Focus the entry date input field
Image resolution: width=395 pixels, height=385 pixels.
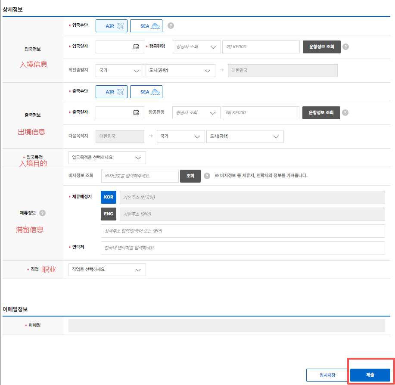(120, 47)
